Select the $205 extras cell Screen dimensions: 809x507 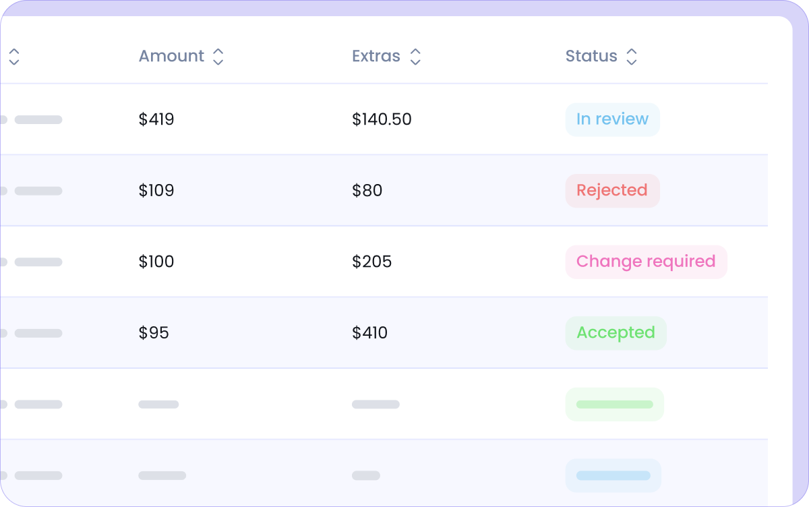(371, 262)
